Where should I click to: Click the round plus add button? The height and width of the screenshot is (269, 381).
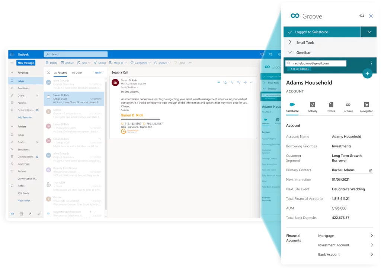(367, 74)
